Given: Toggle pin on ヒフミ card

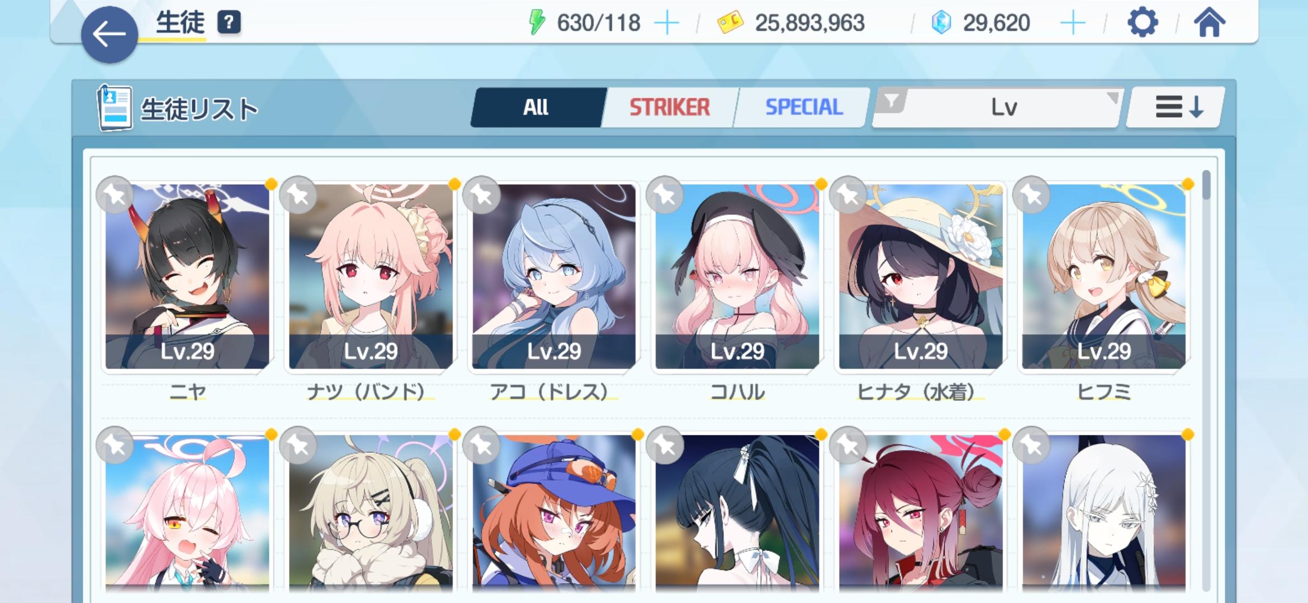Looking at the screenshot, I should coord(1032,195).
